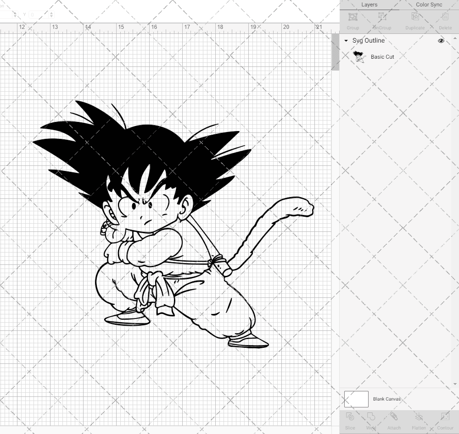Click the Slice tool icon
The height and width of the screenshot is (434, 459).
point(350,417)
